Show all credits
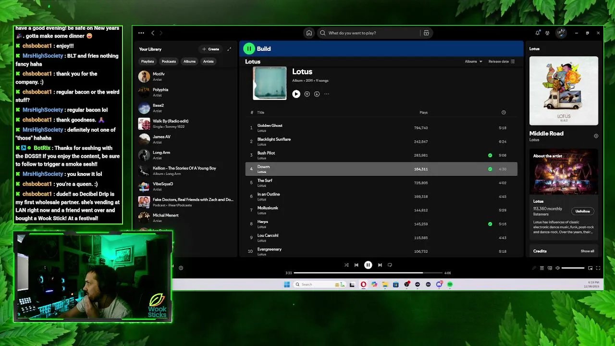615x346 pixels. (587, 251)
